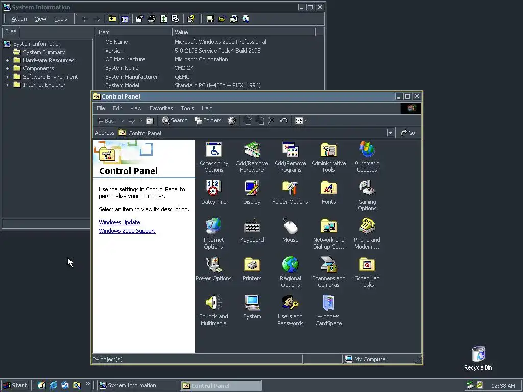
Task: Launch Internet Explorer from quick launch
Action: point(53,385)
